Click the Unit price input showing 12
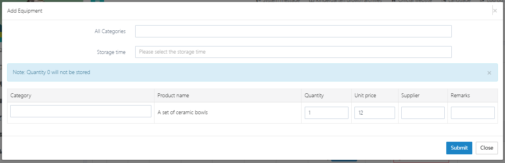 point(375,113)
